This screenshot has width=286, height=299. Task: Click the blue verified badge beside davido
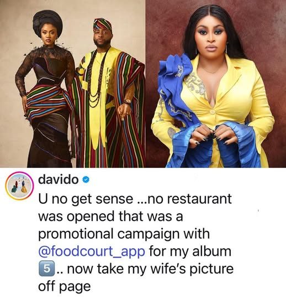pyautogui.click(x=86, y=179)
